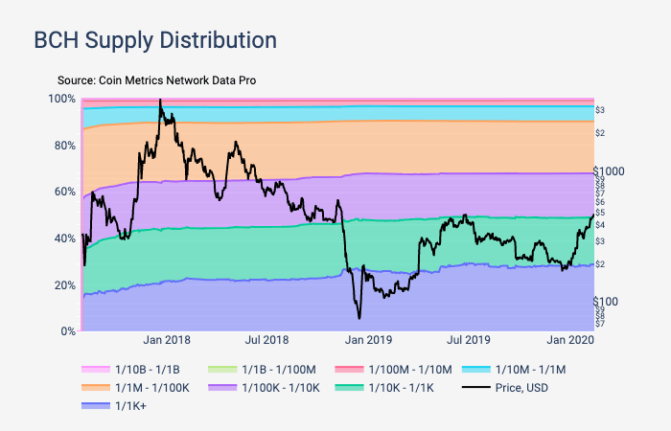Click the Coin Metrics Network Data Pro source text
The height and width of the screenshot is (431, 671).
tap(156, 80)
